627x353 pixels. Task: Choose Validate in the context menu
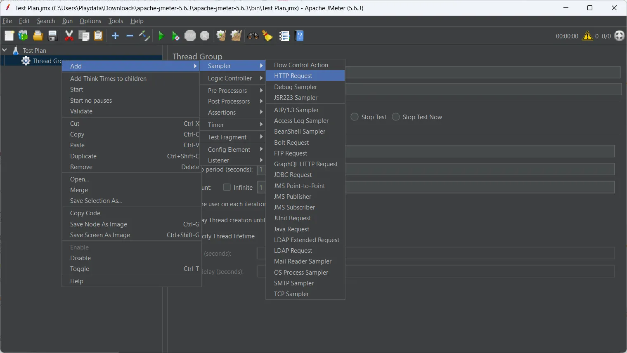(132, 111)
